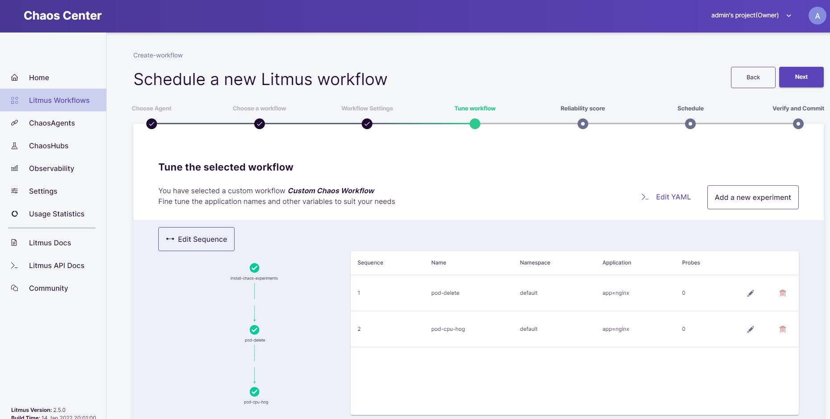Select the pod-delete node in workflow graph
This screenshot has width=830, height=419.
pyautogui.click(x=254, y=330)
